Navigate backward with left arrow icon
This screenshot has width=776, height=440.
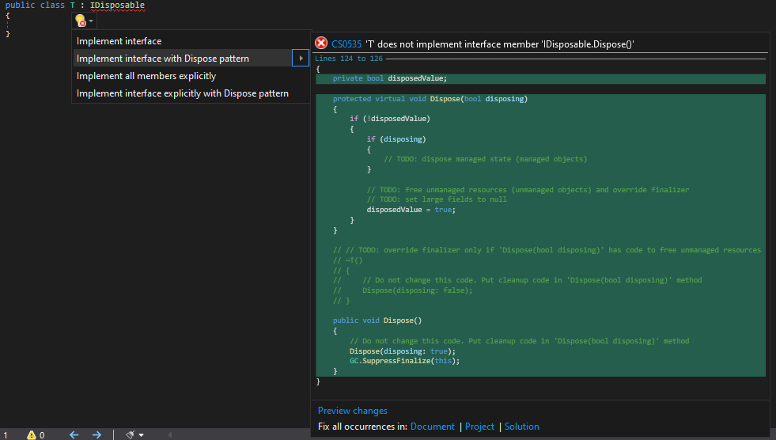point(74,434)
